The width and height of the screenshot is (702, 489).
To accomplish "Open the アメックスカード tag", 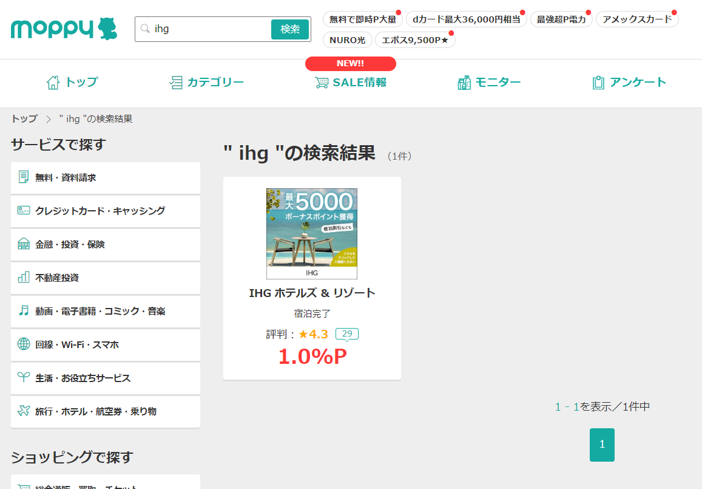I will [x=637, y=19].
